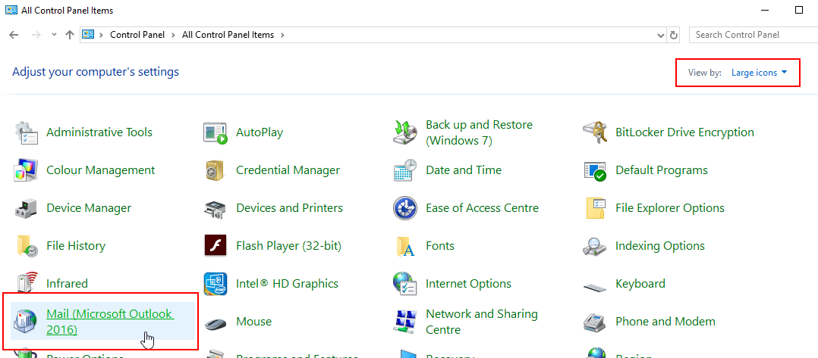Open the AutoPlay icon
This screenshot has height=358, width=818.
pos(216,132)
